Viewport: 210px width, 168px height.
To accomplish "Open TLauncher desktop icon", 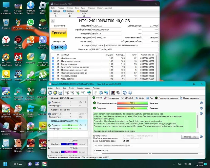I will [x=43, y=24].
